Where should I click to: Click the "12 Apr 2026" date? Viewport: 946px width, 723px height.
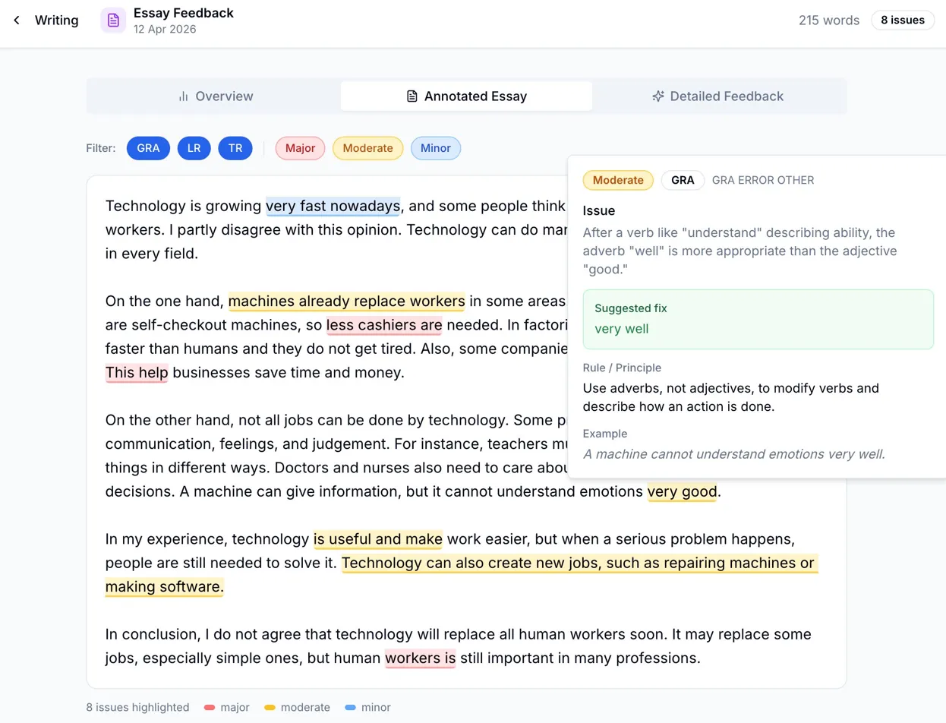point(165,30)
